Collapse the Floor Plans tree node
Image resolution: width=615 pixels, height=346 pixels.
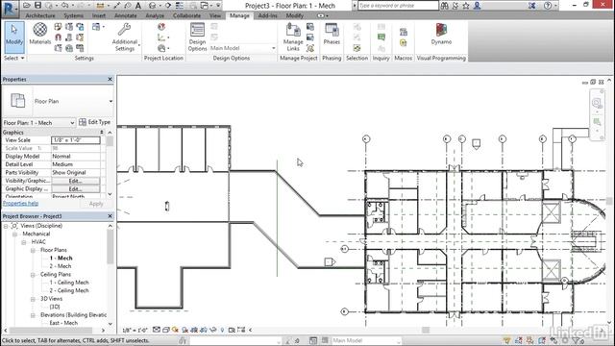33,250
